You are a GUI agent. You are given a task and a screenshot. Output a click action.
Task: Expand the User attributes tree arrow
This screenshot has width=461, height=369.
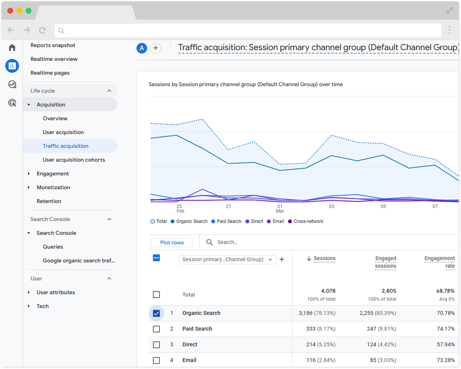pos(29,292)
